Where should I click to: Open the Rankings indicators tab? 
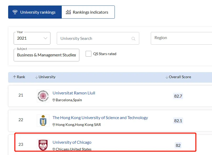coord(88,12)
